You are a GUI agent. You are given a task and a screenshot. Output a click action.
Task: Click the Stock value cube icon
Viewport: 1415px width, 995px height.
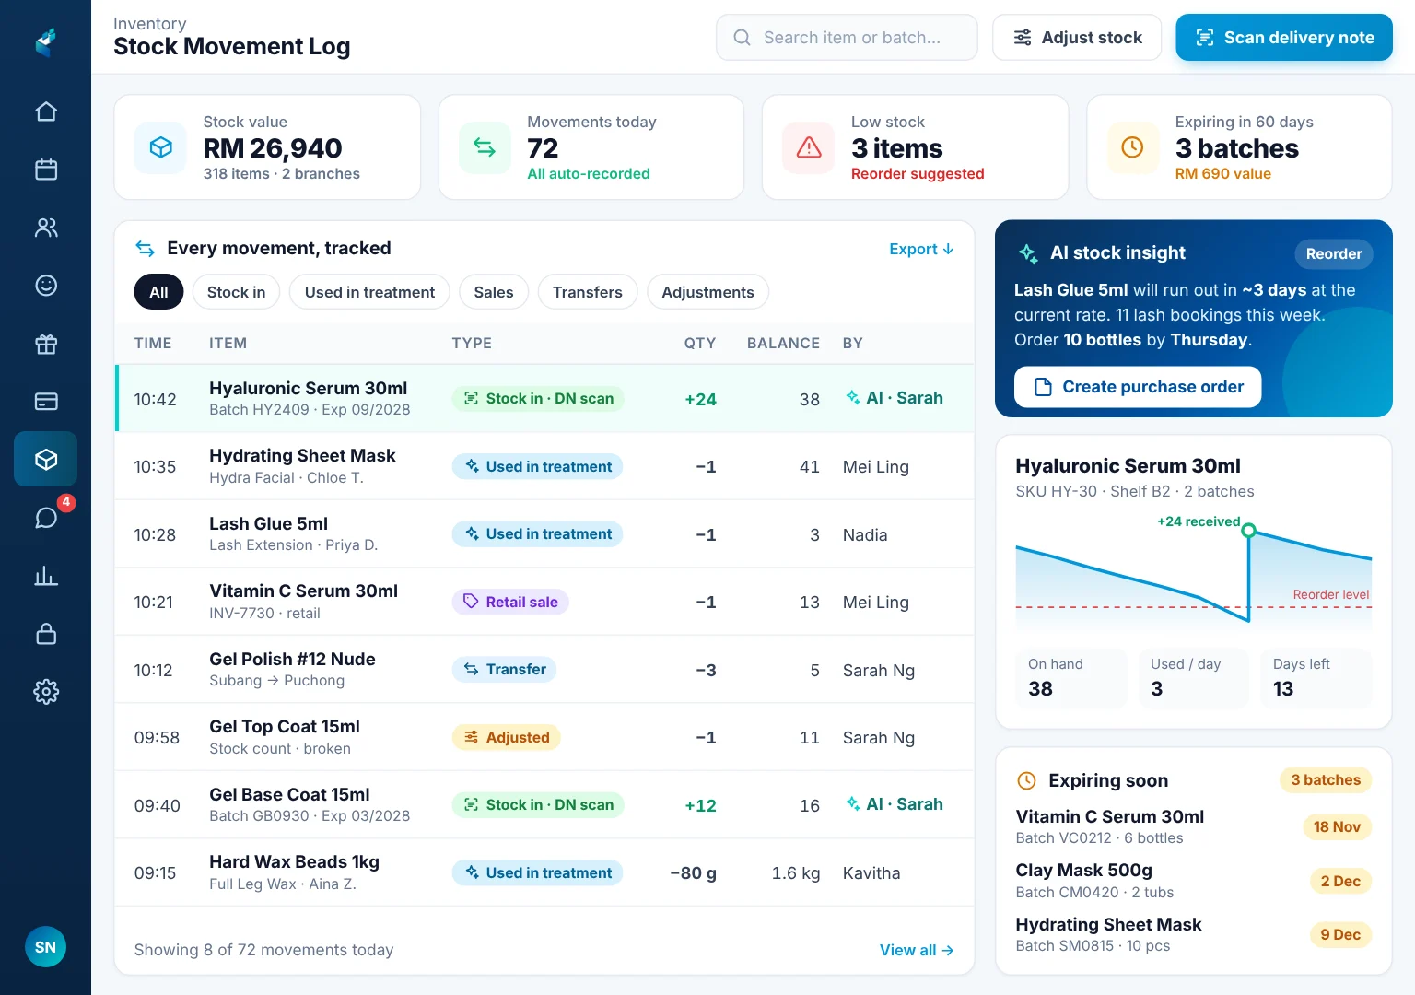pyautogui.click(x=161, y=147)
